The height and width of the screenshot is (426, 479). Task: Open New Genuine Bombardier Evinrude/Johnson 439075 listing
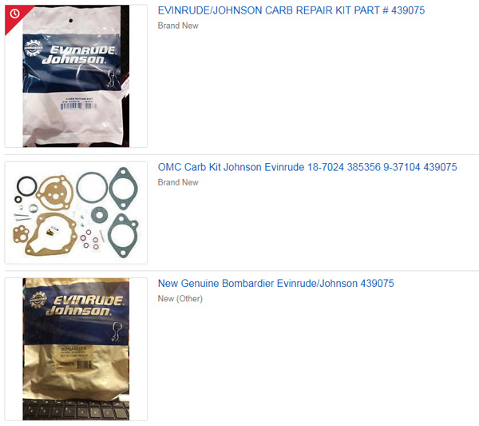(x=276, y=284)
